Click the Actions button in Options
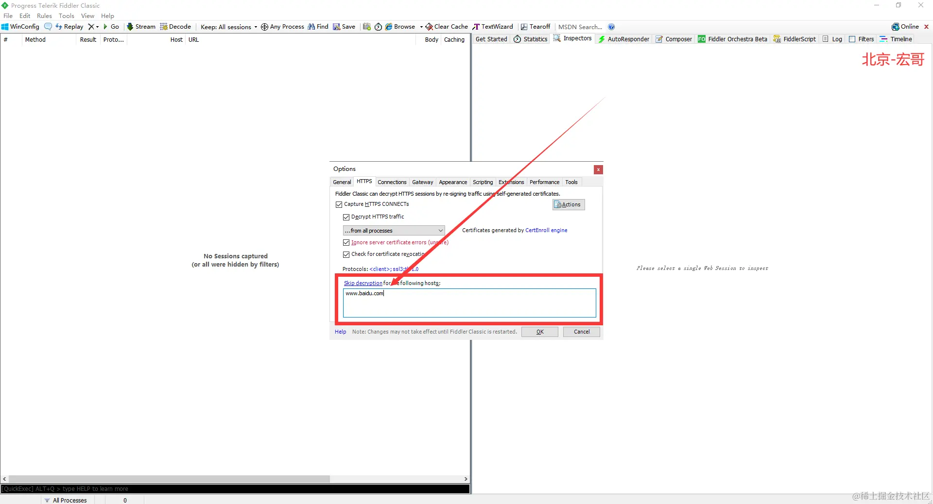Screen dimensions: 933x504 [x=568, y=204]
